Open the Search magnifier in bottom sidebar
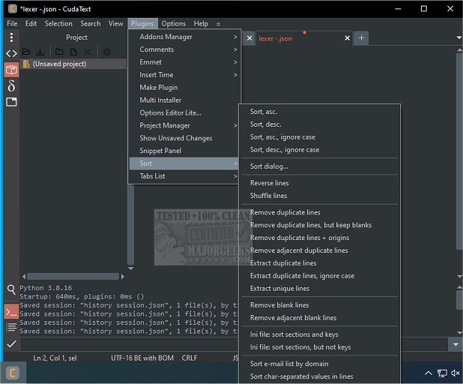This screenshot has height=384, width=463. (x=11, y=290)
